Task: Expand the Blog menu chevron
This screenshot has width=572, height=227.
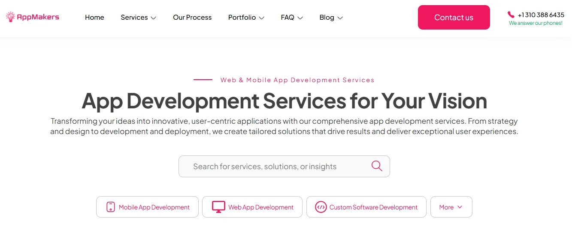Action: (x=340, y=18)
